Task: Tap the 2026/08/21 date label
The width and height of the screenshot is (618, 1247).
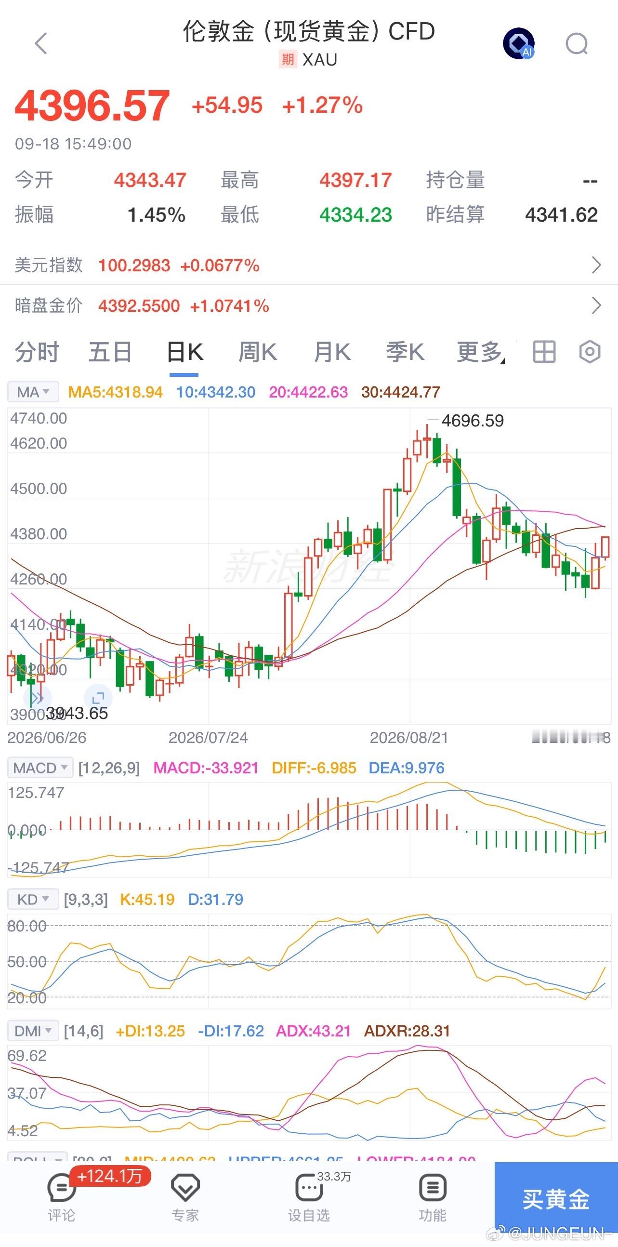Action: [x=409, y=737]
